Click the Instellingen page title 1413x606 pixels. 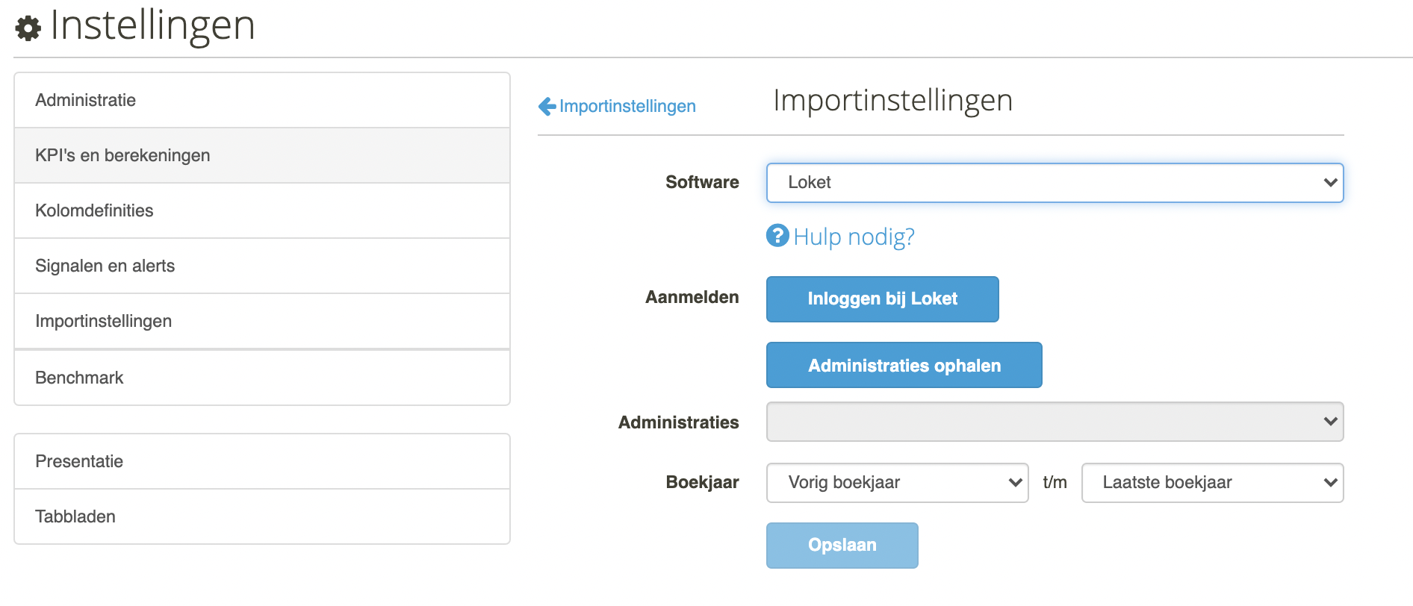(152, 25)
